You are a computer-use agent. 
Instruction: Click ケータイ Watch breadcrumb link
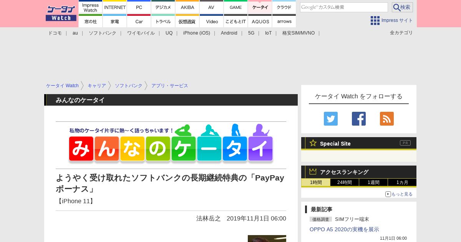click(62, 86)
